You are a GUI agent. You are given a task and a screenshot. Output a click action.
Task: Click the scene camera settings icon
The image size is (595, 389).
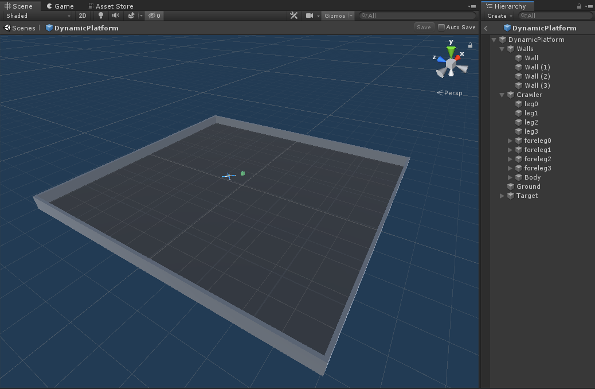[x=310, y=15]
